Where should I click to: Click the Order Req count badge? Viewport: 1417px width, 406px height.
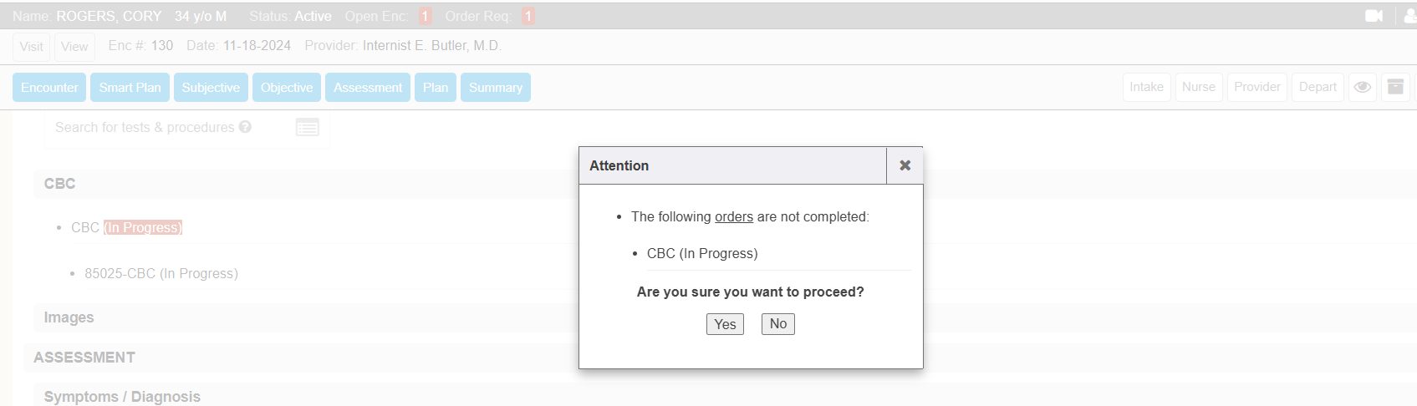pyautogui.click(x=528, y=16)
